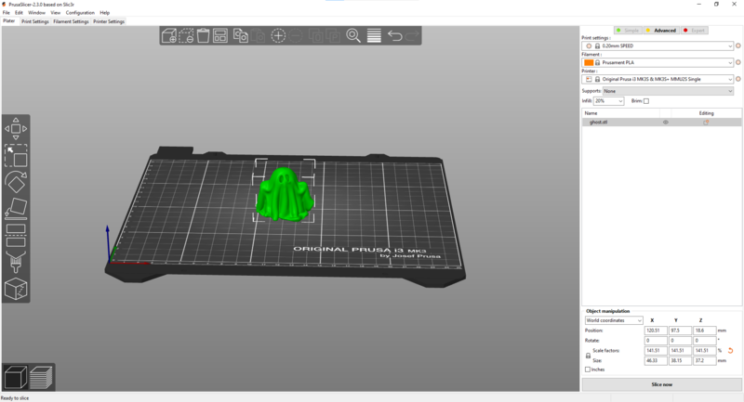Switch to the Plater tab
744x402 pixels.
[9, 21]
